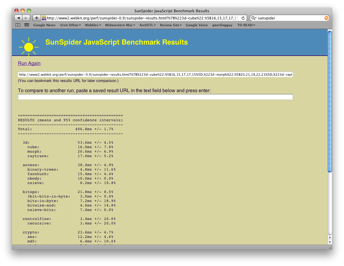Open the Google News bookmark

pos(44,25)
